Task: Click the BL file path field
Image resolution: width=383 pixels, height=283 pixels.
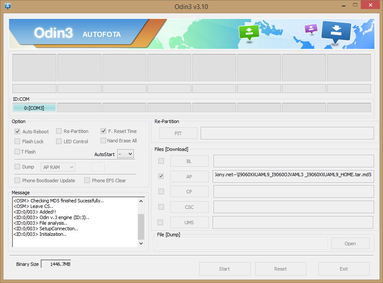Action: 294,161
